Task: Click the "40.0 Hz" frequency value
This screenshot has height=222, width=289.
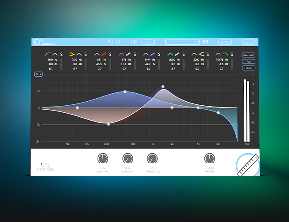Action: pyautogui.click(x=52, y=59)
